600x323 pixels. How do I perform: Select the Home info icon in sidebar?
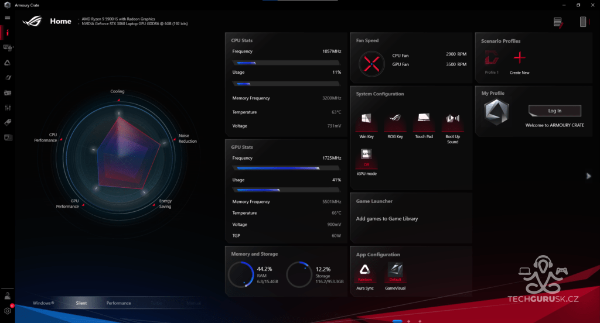[x=7, y=33]
